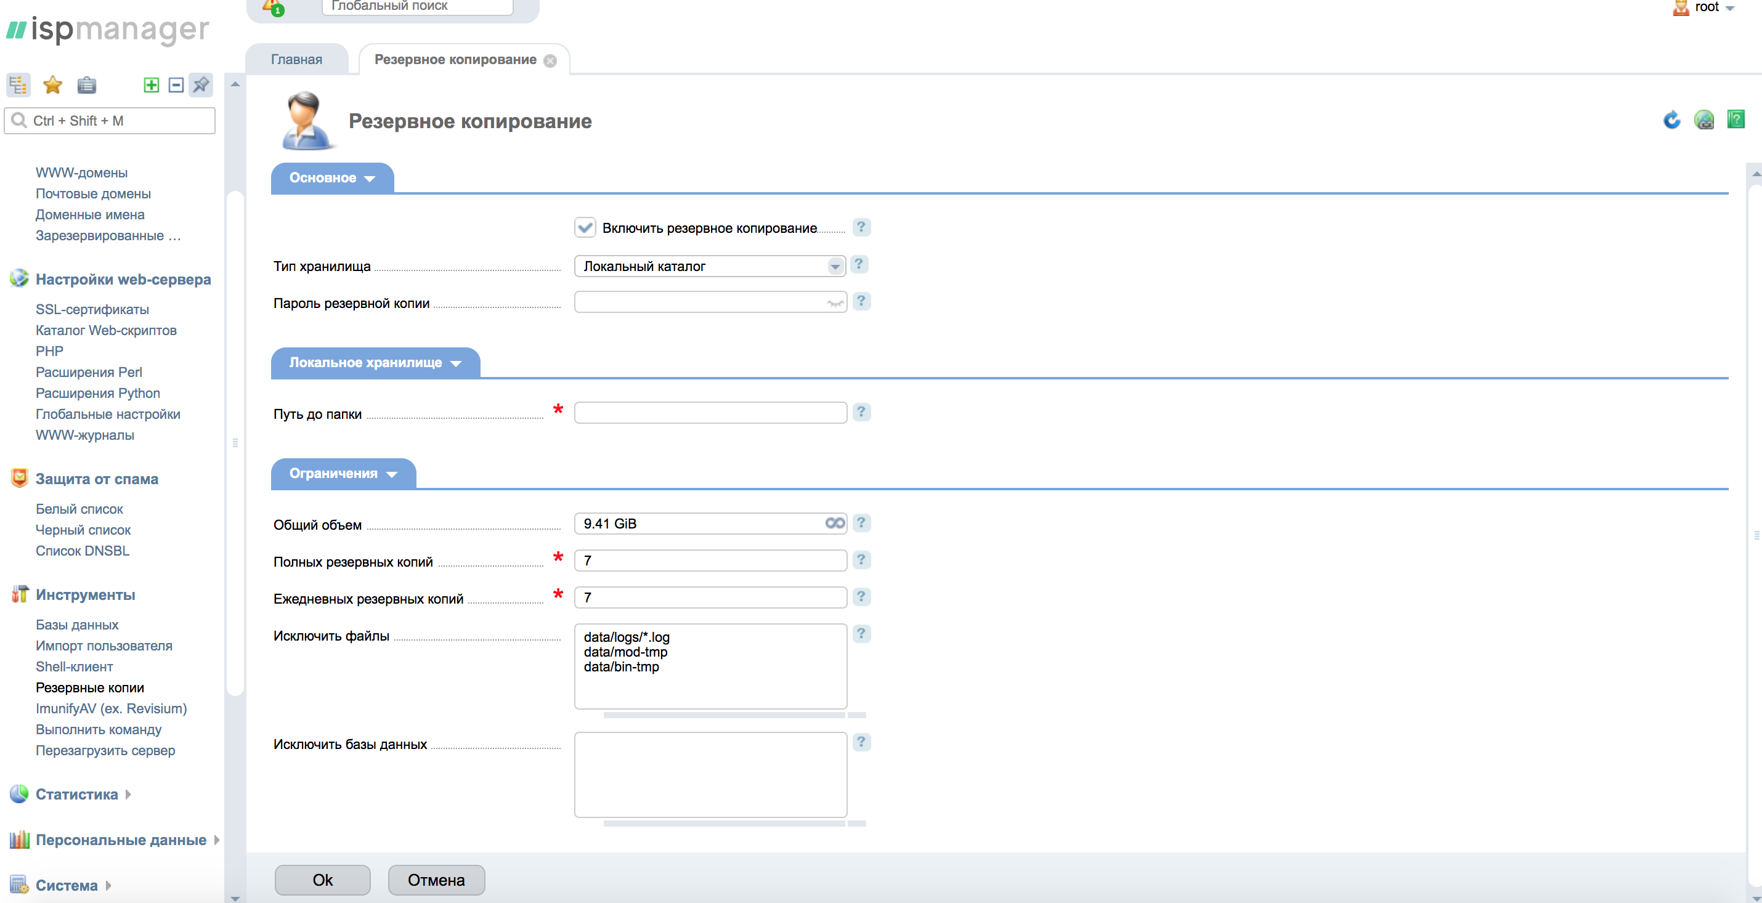The image size is (1762, 903).
Task: Click the menu tree view icon
Action: (18, 85)
